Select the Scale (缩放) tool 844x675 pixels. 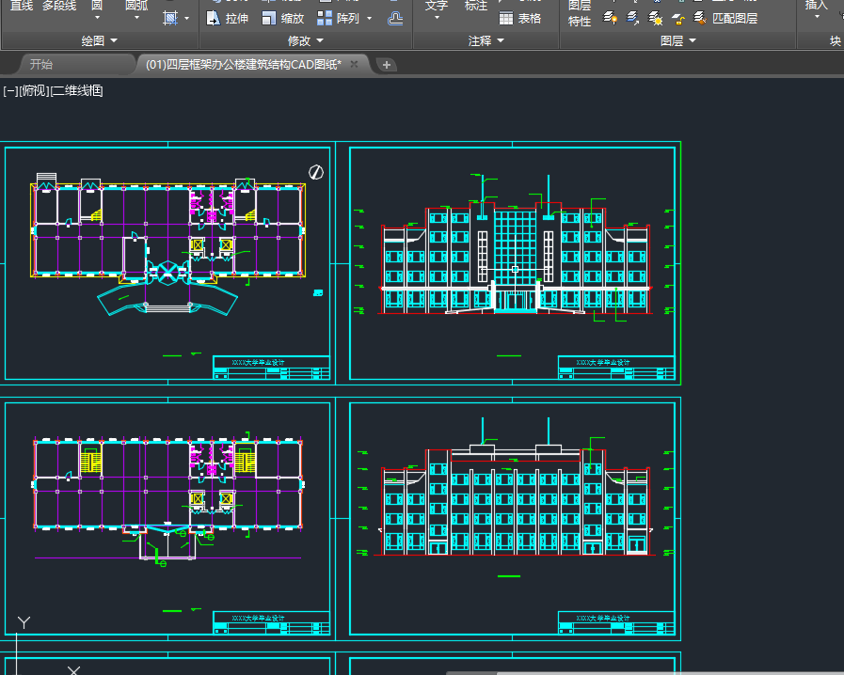[x=282, y=18]
